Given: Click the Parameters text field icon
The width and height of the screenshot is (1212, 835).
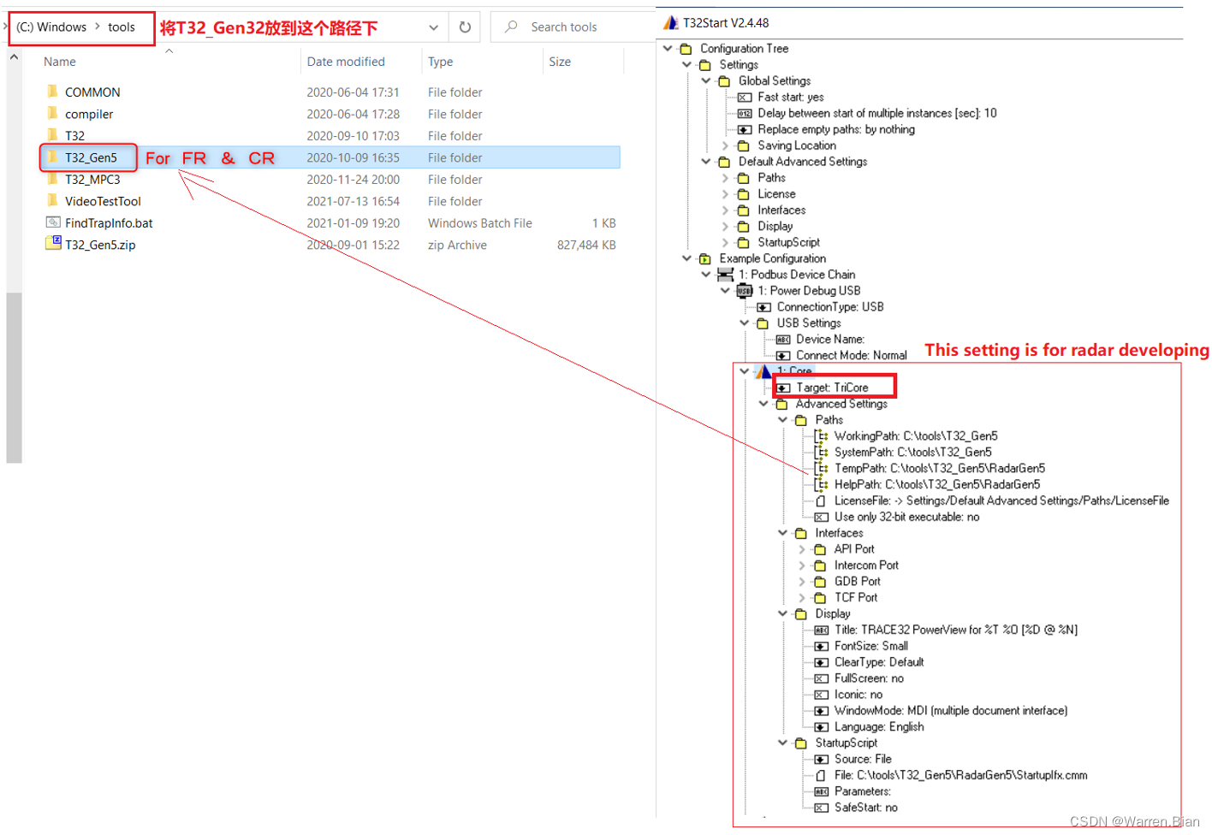Looking at the screenshot, I should (x=822, y=792).
